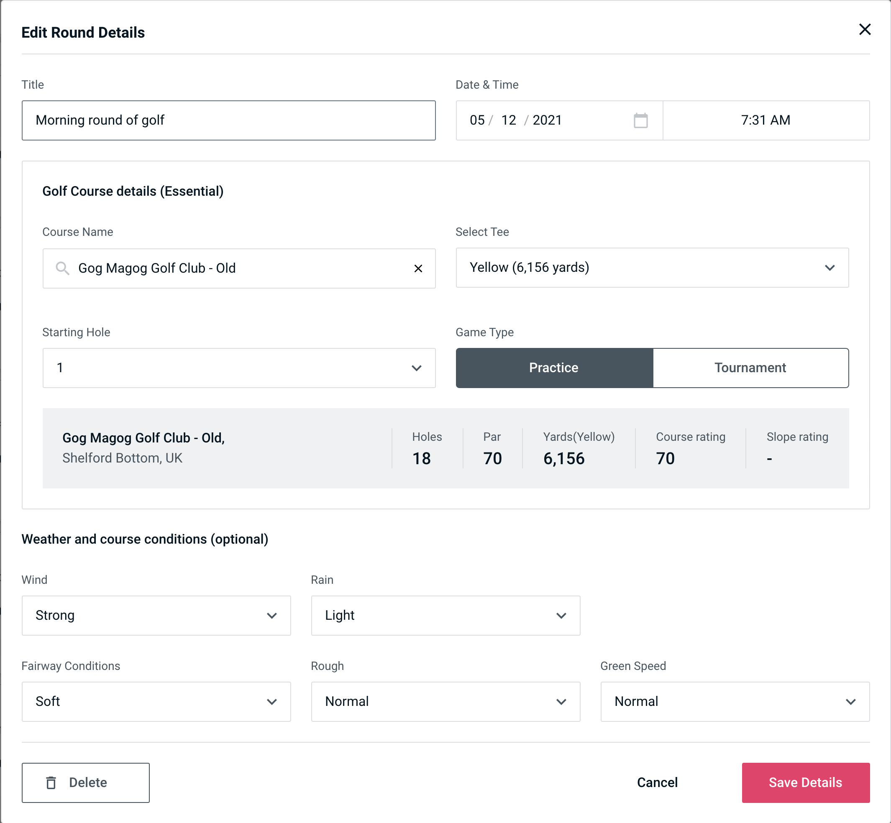Click the search icon in Course Name field
Viewport: 891px width, 823px height.
tap(62, 268)
